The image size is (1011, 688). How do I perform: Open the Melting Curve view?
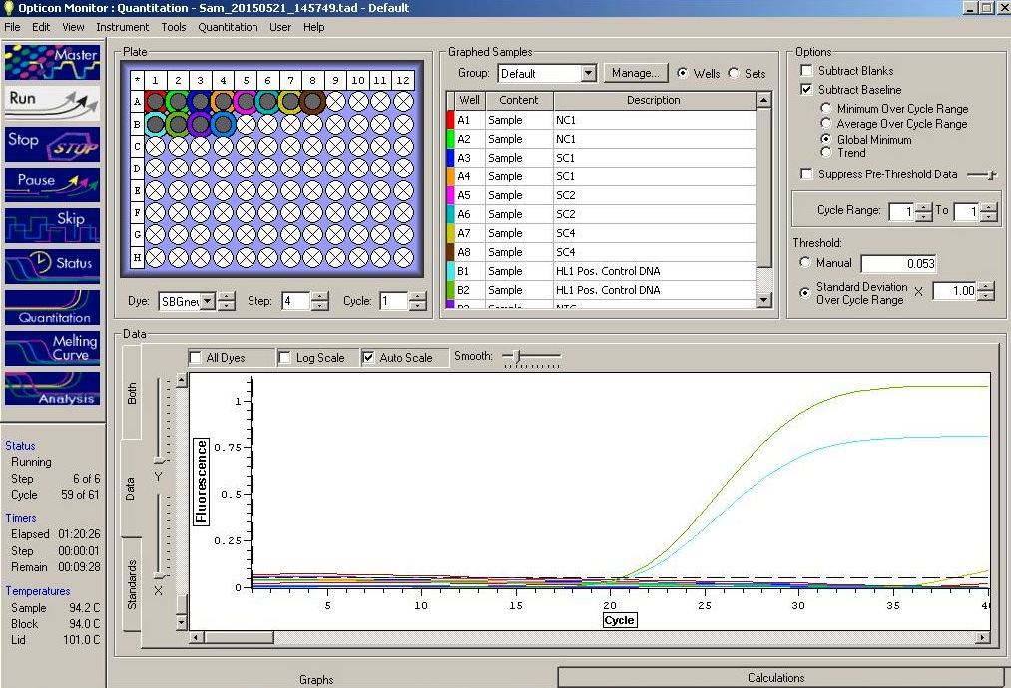(x=52, y=347)
